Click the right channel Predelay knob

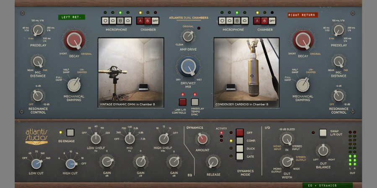point(339,30)
